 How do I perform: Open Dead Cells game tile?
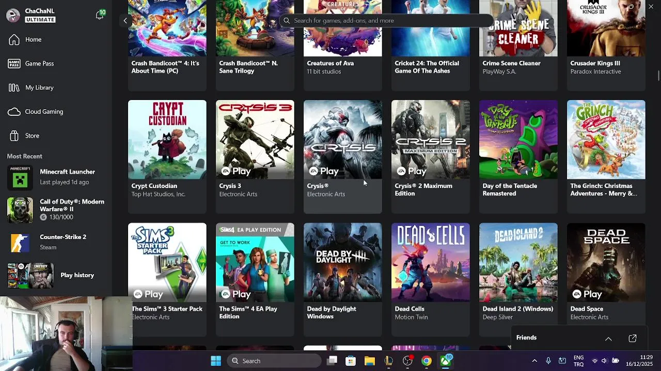coord(431,279)
